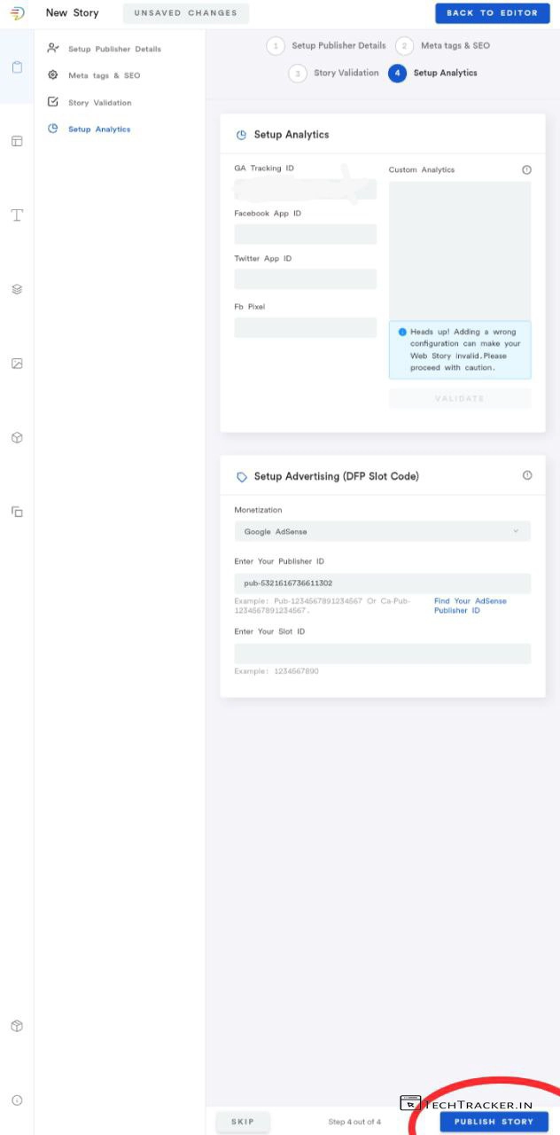This screenshot has height=1135, width=560.
Task: Click the info icon next to Custom Analytics
Action: coord(526,169)
